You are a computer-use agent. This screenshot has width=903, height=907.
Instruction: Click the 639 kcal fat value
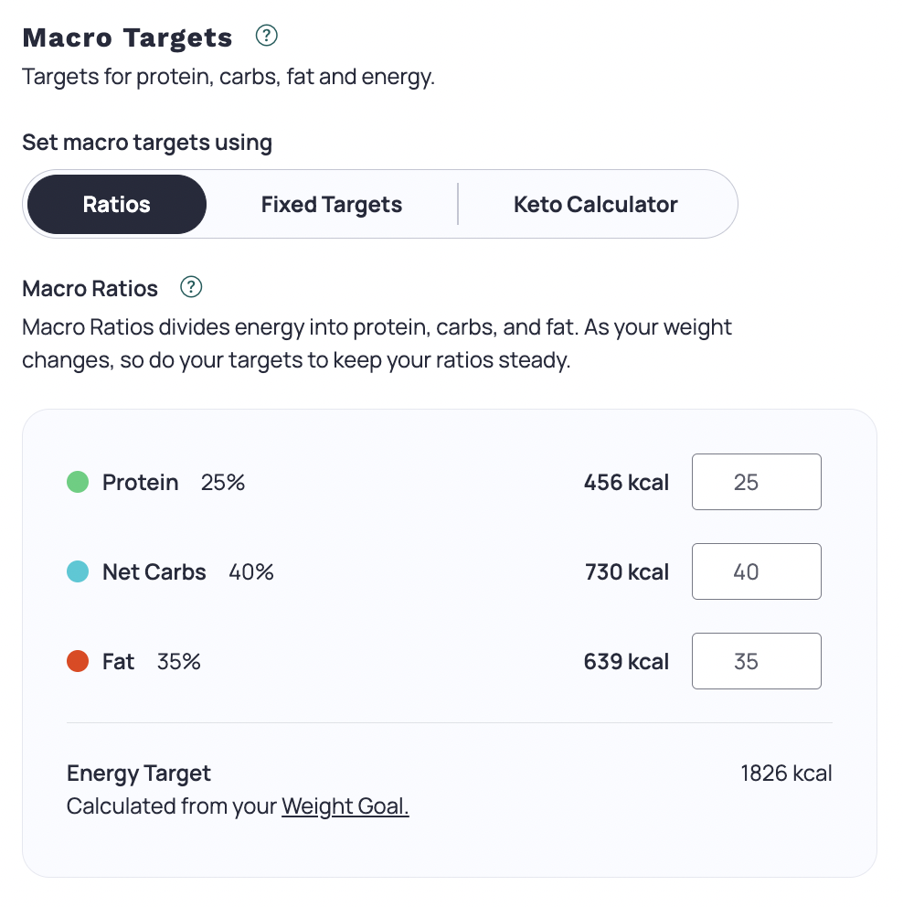click(626, 661)
